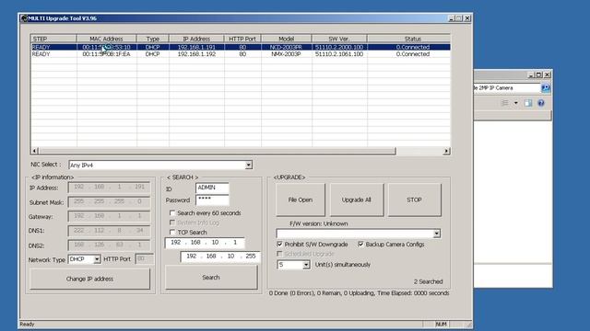Click the Search button
The width and height of the screenshot is (590, 331).
click(x=211, y=278)
